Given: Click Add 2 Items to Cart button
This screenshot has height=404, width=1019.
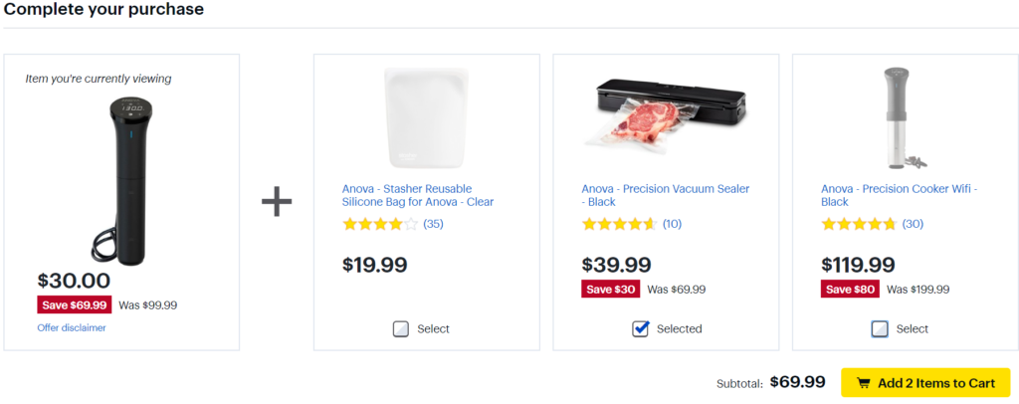Looking at the screenshot, I should coord(925,383).
